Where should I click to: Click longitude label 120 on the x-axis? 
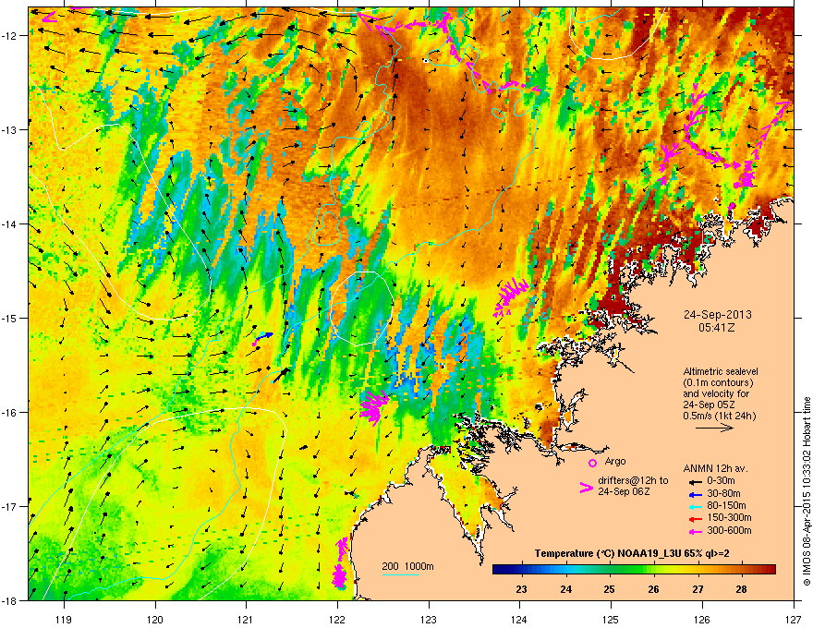point(155,619)
